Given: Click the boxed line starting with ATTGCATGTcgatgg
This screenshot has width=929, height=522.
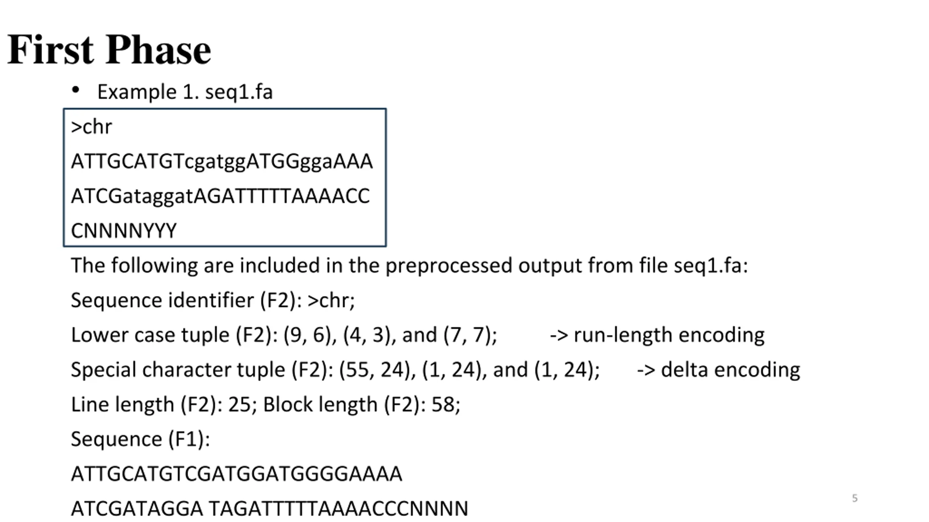Looking at the screenshot, I should coord(222,162).
